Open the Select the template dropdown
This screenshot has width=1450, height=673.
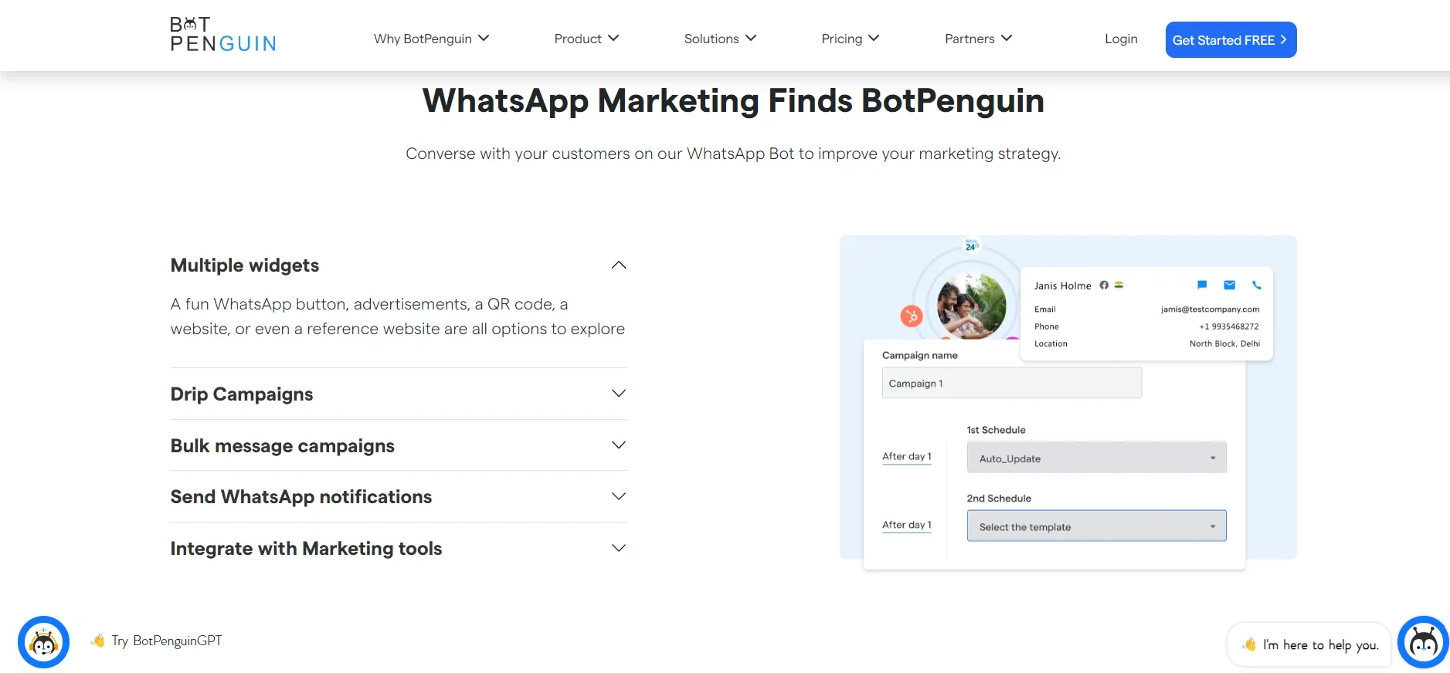(1096, 526)
